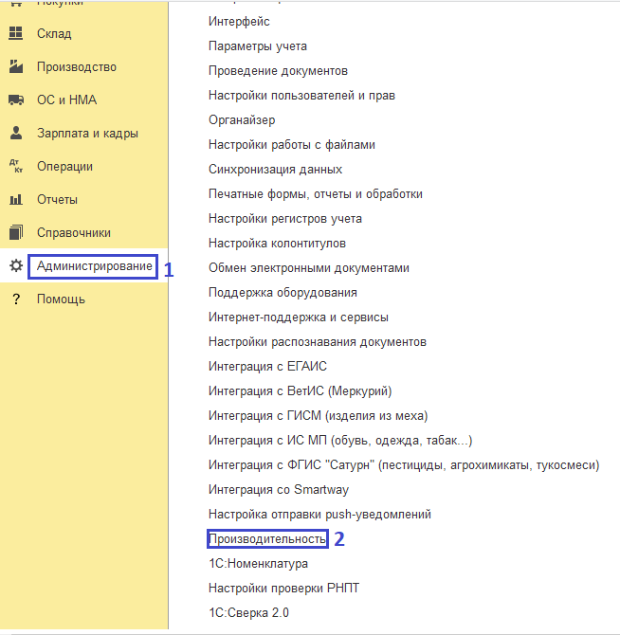
Task: Select Печатные формы, отчеты и обработки
Action: coord(315,194)
